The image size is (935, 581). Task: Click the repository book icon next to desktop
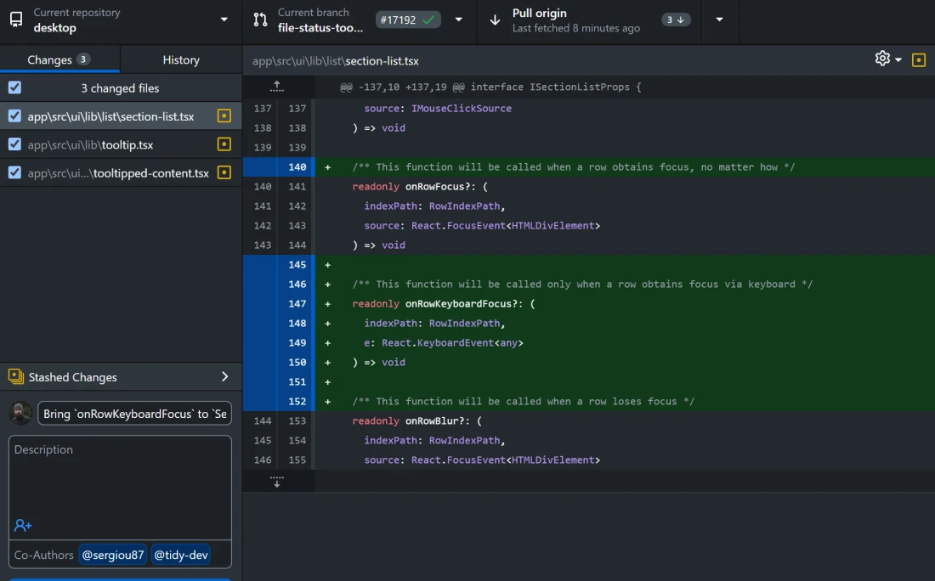pyautogui.click(x=14, y=20)
